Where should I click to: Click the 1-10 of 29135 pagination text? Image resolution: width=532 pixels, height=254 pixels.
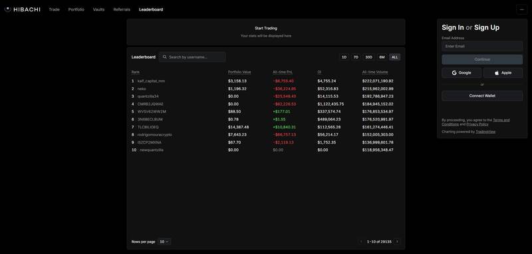(x=379, y=242)
